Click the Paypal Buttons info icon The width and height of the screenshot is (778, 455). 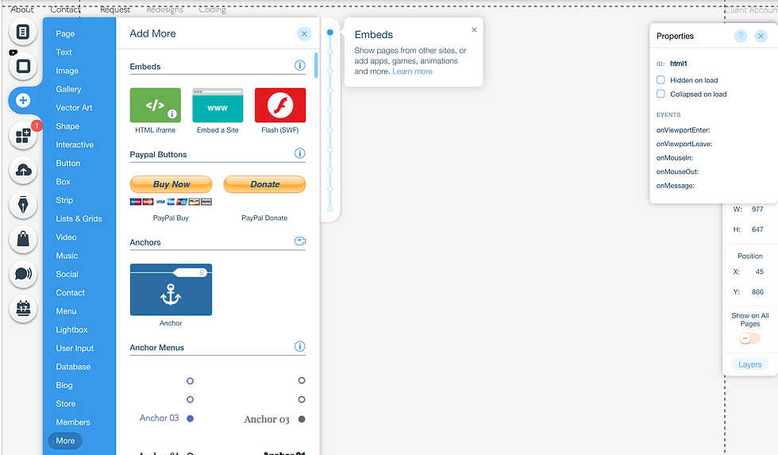[300, 153]
